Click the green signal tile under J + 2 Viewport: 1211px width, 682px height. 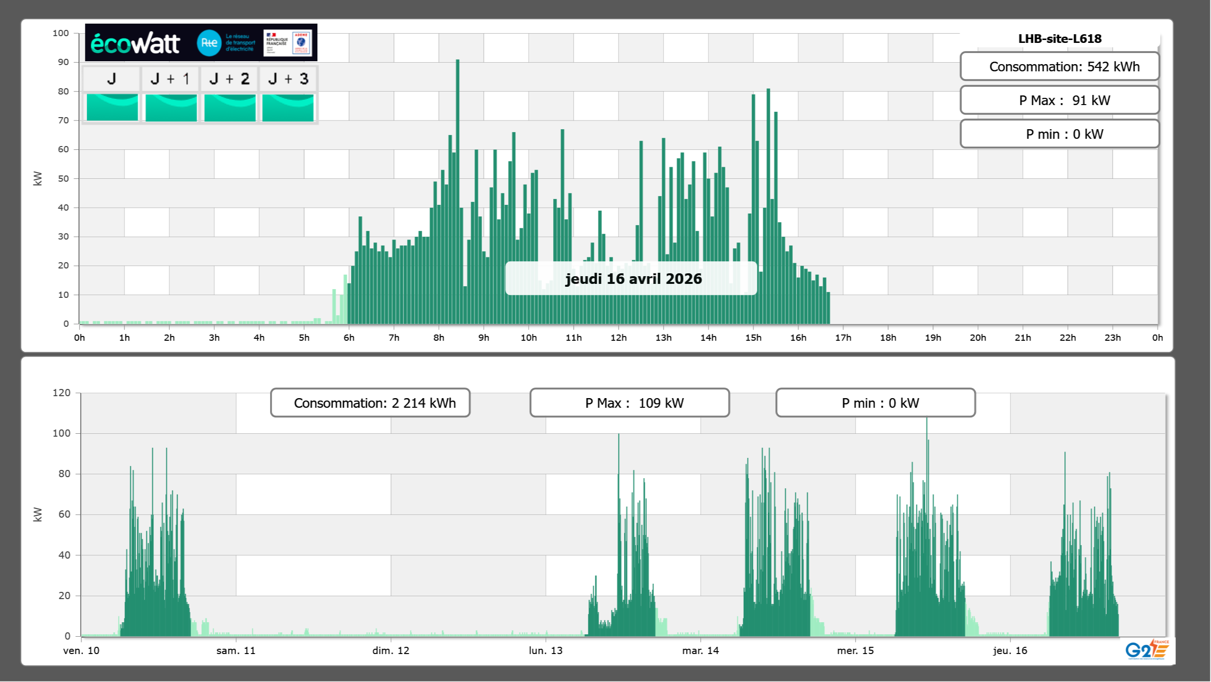click(230, 107)
